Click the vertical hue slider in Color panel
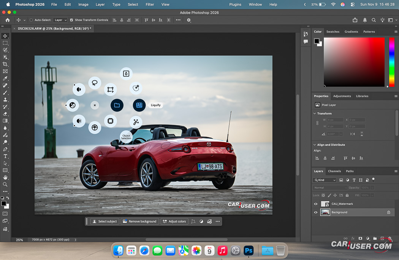Image resolution: width=399 pixels, height=260 pixels. [x=391, y=62]
